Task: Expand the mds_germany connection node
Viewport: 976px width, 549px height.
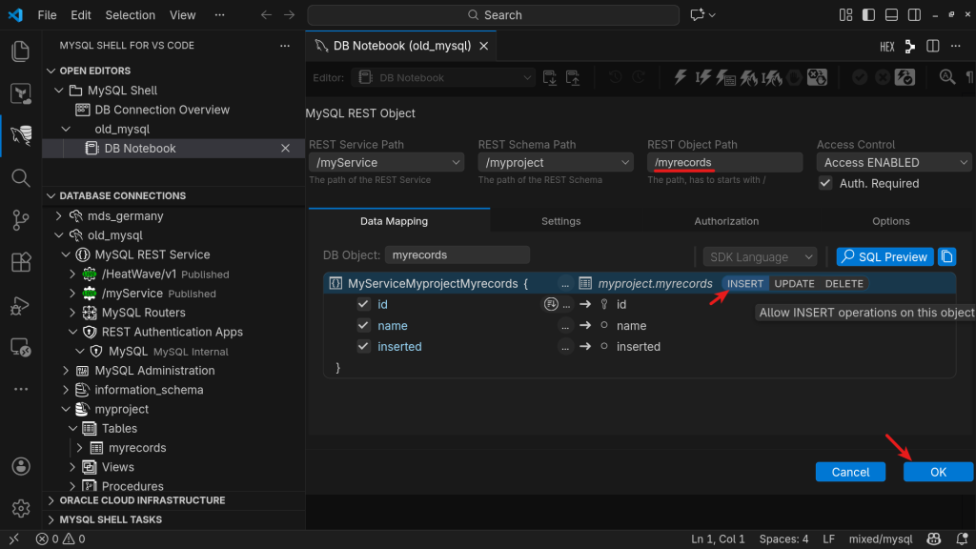Action: (x=59, y=215)
